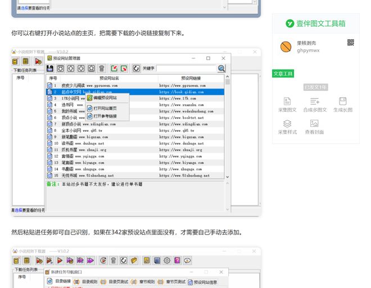Click the https://www.xuanshu.com link cell
Image resolution: width=371 pixels, height=288 pixels.
[x=182, y=105]
